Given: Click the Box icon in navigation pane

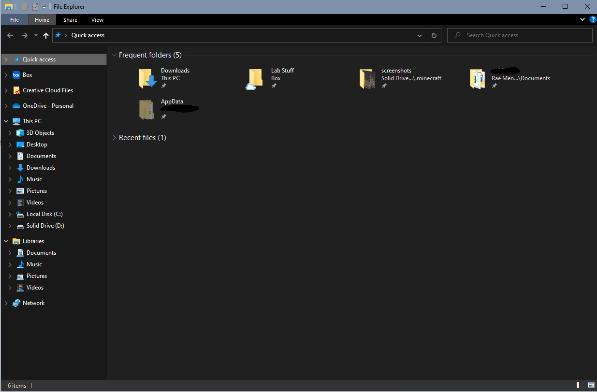Looking at the screenshot, I should click(x=16, y=75).
